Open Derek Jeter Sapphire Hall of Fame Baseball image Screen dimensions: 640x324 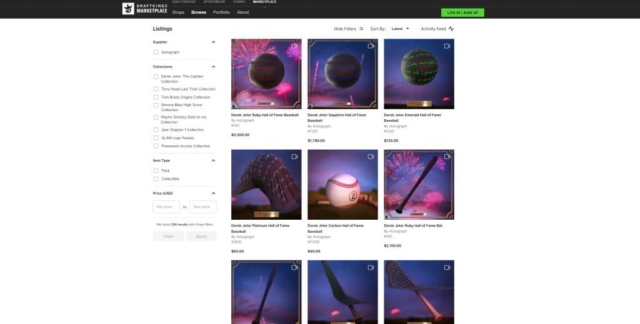342,74
